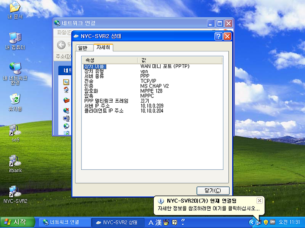Screen dimensions: 305x228
Task: Select the se9 connection shortcut icon
Action: (x=15, y=133)
